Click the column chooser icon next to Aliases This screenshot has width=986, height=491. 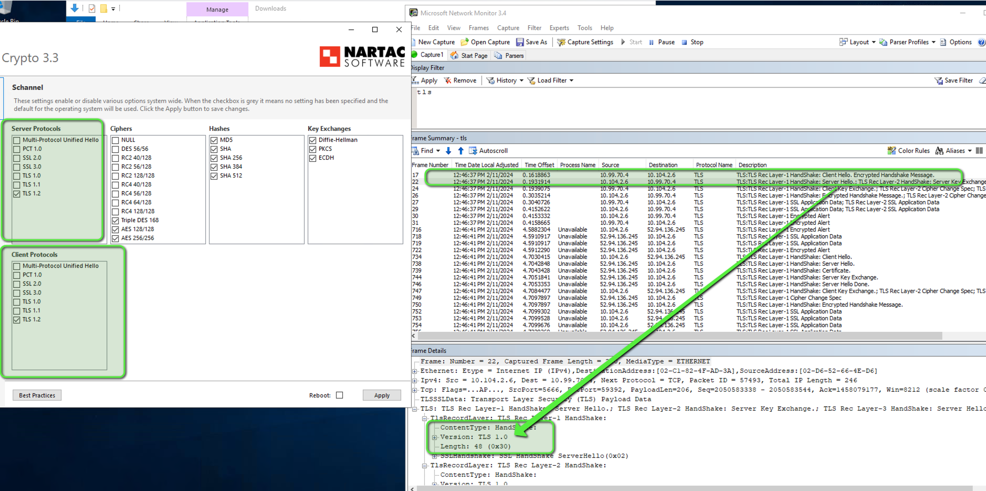coord(979,151)
